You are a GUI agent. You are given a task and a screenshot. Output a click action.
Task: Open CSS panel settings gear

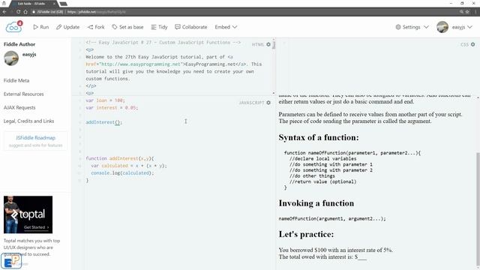click(473, 44)
